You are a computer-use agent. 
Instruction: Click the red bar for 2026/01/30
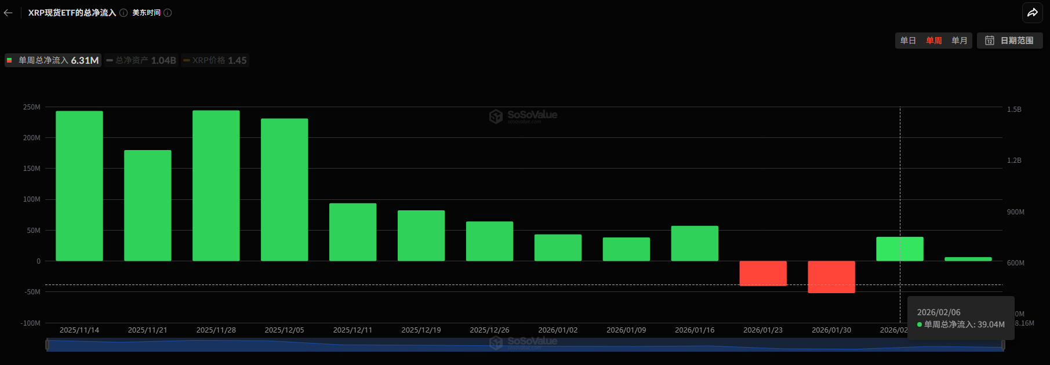831,276
